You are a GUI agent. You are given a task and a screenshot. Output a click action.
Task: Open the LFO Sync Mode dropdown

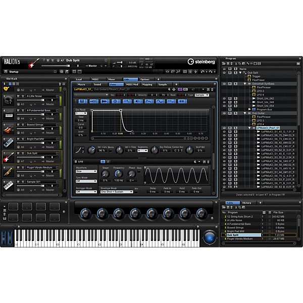[86, 181]
